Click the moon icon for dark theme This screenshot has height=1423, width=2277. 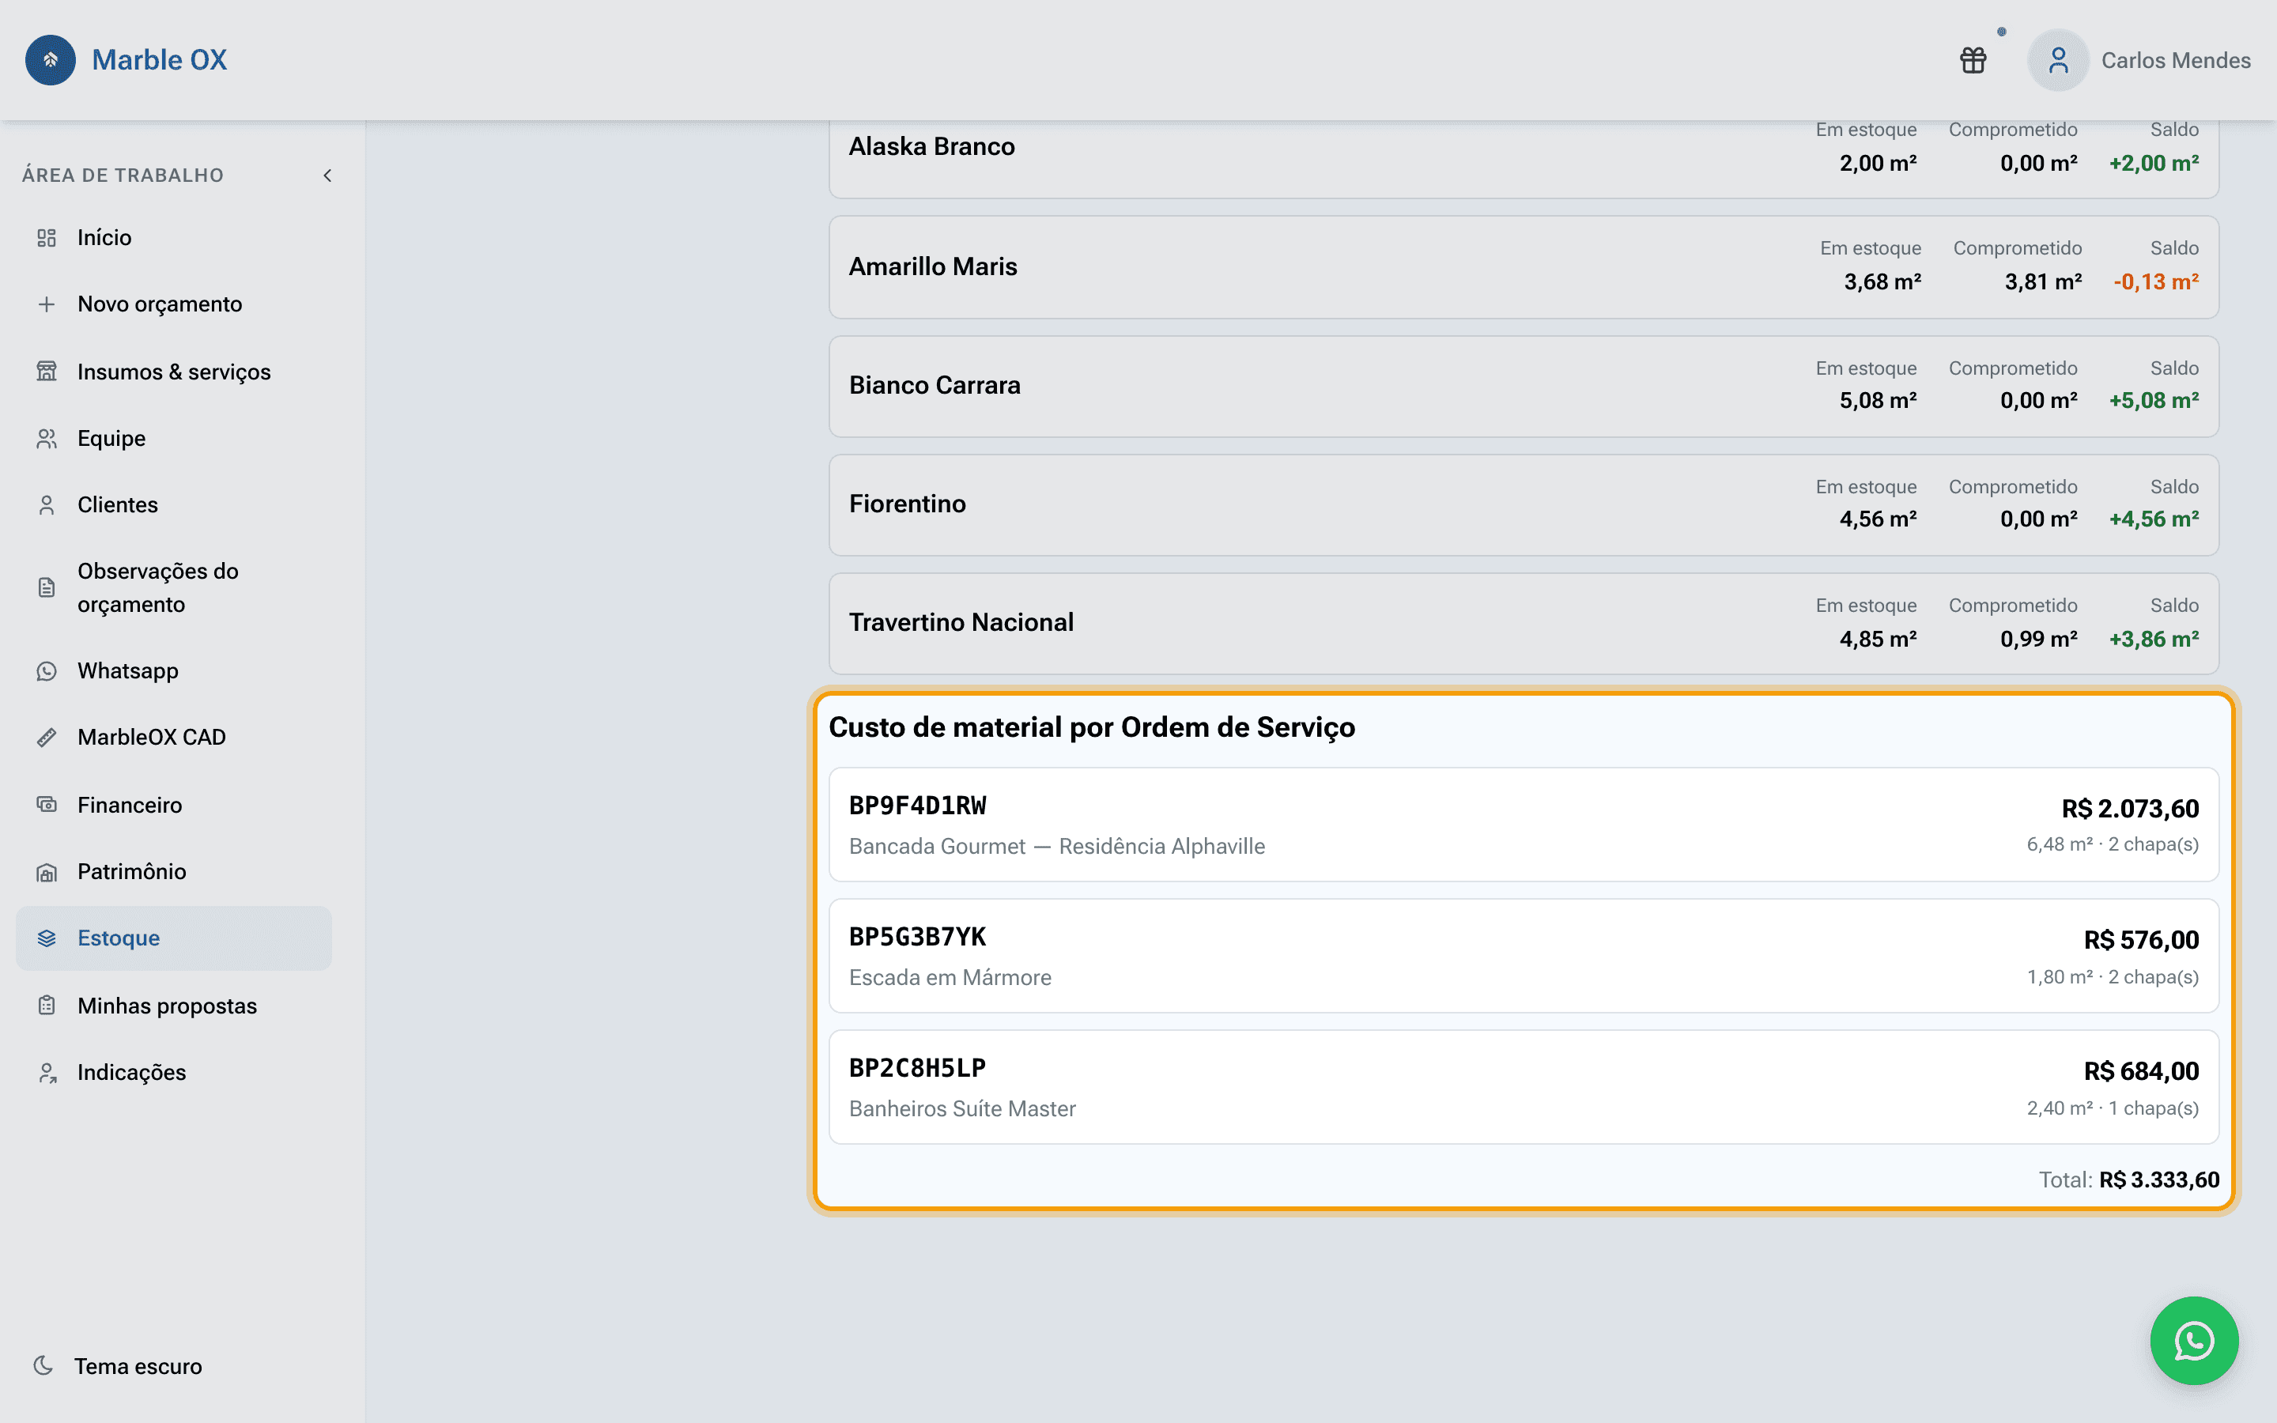tap(43, 1365)
